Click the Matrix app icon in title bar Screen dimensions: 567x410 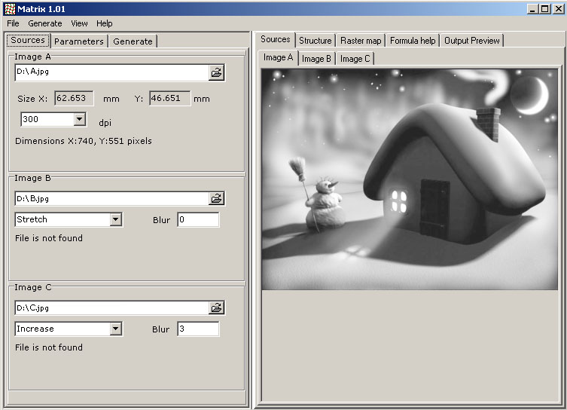(x=8, y=8)
